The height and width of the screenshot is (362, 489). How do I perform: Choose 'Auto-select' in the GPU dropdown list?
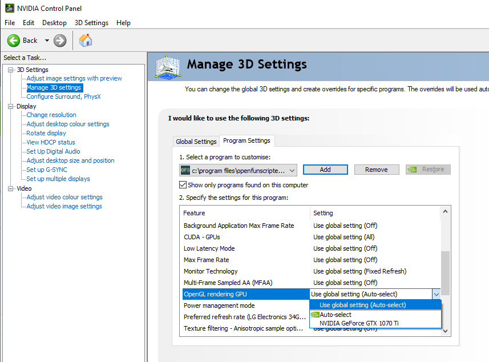[x=375, y=315]
